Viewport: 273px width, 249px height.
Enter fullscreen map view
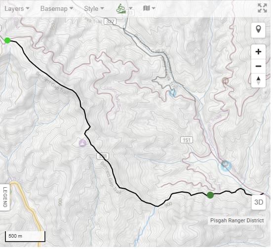tap(262, 8)
